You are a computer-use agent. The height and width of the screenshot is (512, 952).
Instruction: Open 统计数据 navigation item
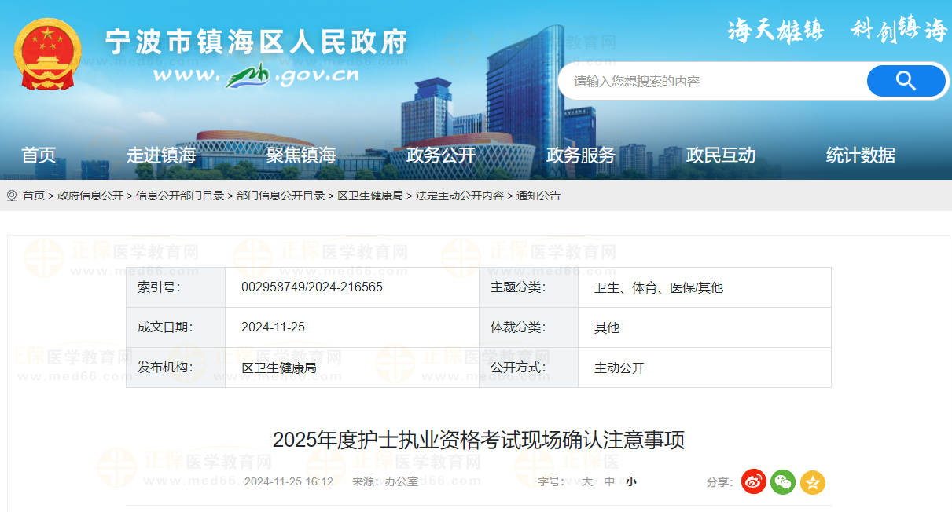(861, 155)
